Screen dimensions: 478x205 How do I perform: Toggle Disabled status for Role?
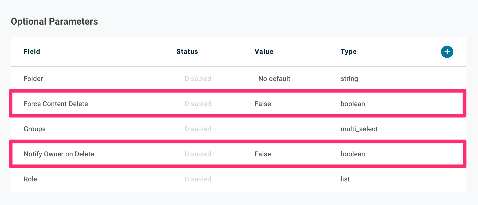click(198, 179)
